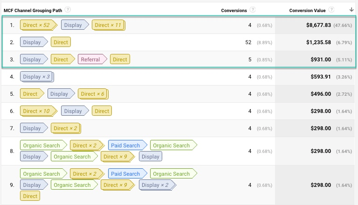Click the 52 conversions cell in row 2
Image resolution: width=358 pixels, height=205 pixels.
tap(248, 42)
